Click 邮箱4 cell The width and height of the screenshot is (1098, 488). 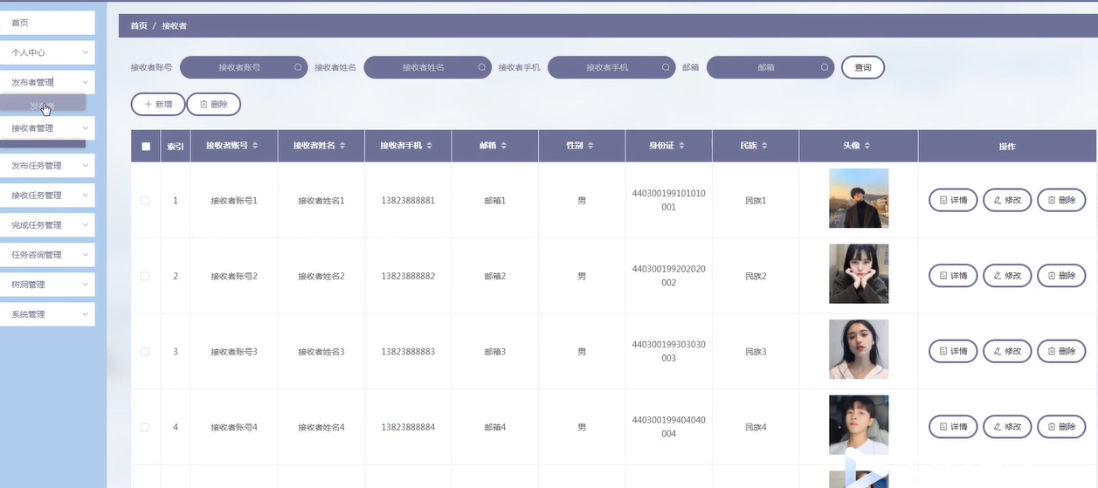pos(495,428)
